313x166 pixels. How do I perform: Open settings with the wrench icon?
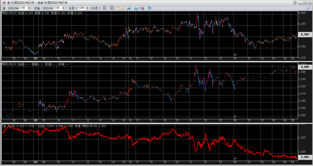click(309, 8)
